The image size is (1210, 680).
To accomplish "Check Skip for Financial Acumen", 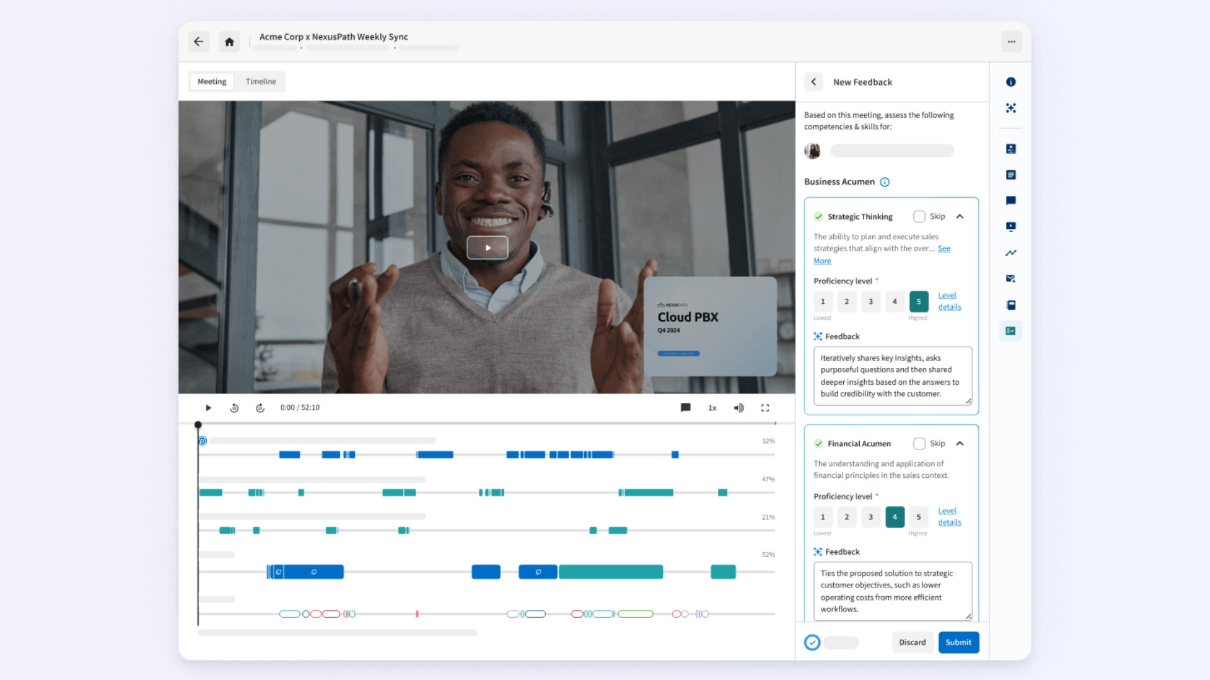I will point(919,444).
